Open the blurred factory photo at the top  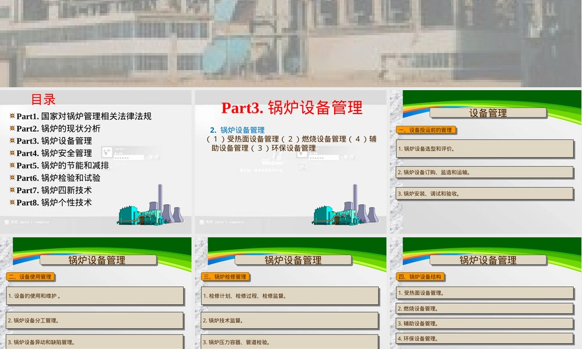coord(291,44)
